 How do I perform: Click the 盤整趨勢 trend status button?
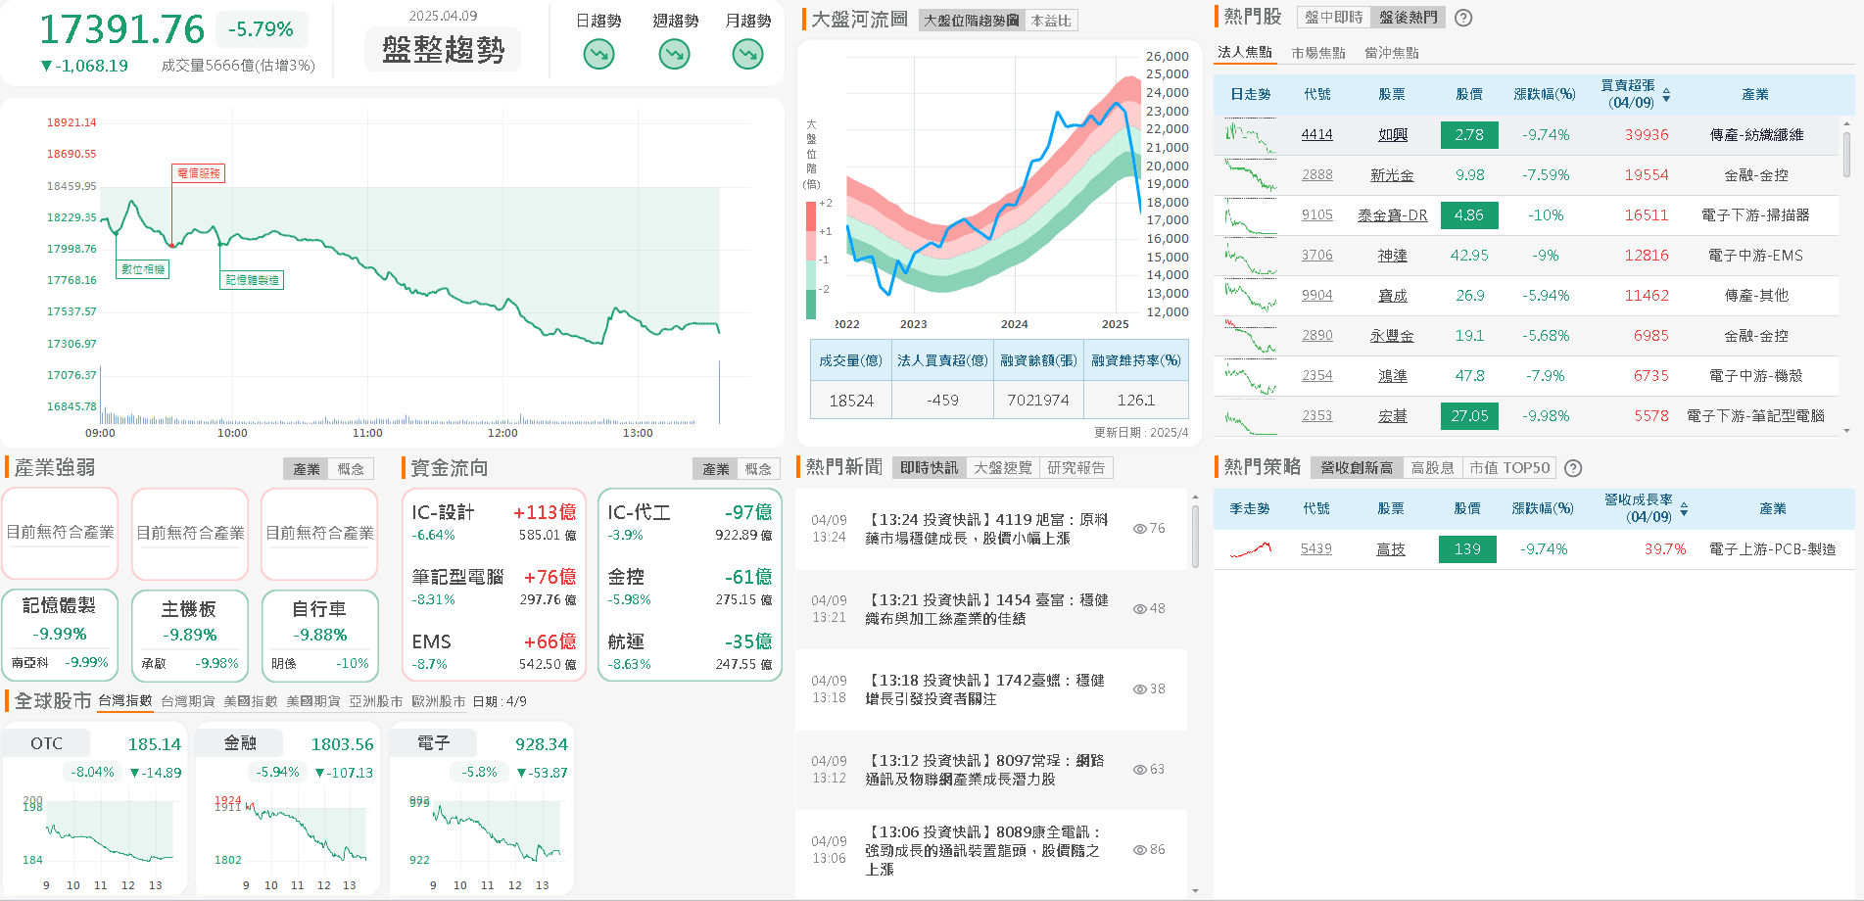(x=443, y=50)
